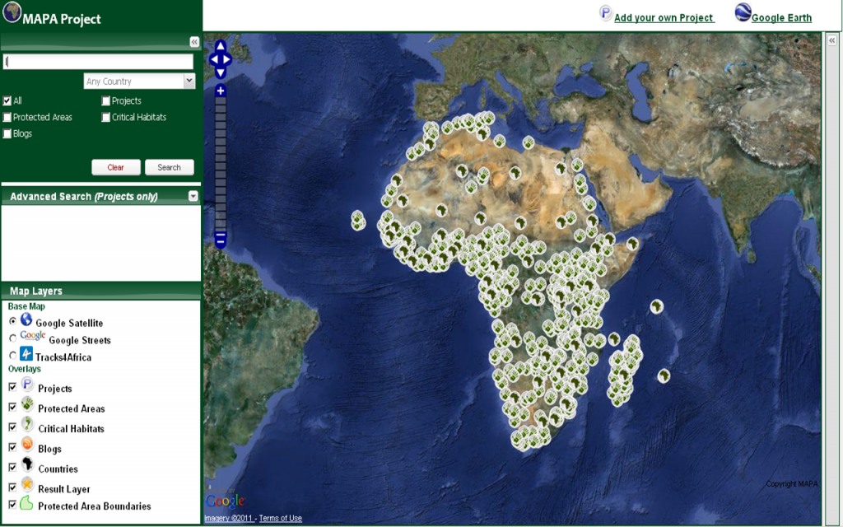Click the Blogs RSS feed icon
Image resolution: width=843 pixels, height=527 pixels.
click(x=27, y=444)
